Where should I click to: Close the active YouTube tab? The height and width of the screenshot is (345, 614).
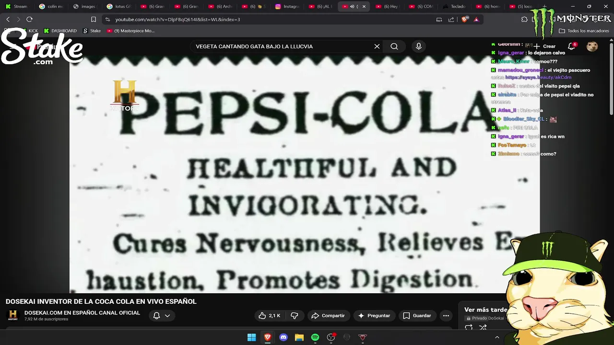click(364, 6)
